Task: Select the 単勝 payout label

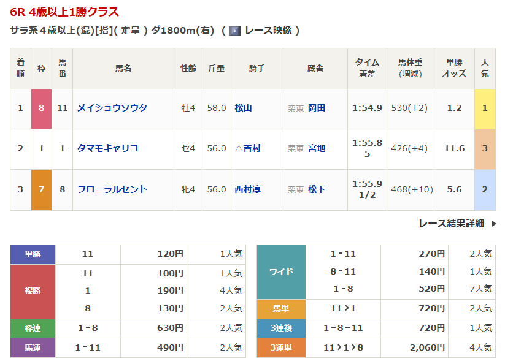Action: (x=33, y=254)
